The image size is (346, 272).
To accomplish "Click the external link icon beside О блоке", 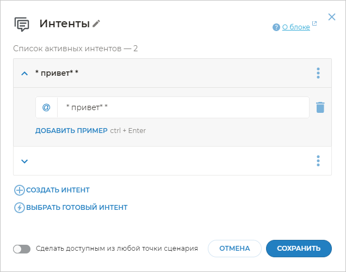I will coord(314,24).
